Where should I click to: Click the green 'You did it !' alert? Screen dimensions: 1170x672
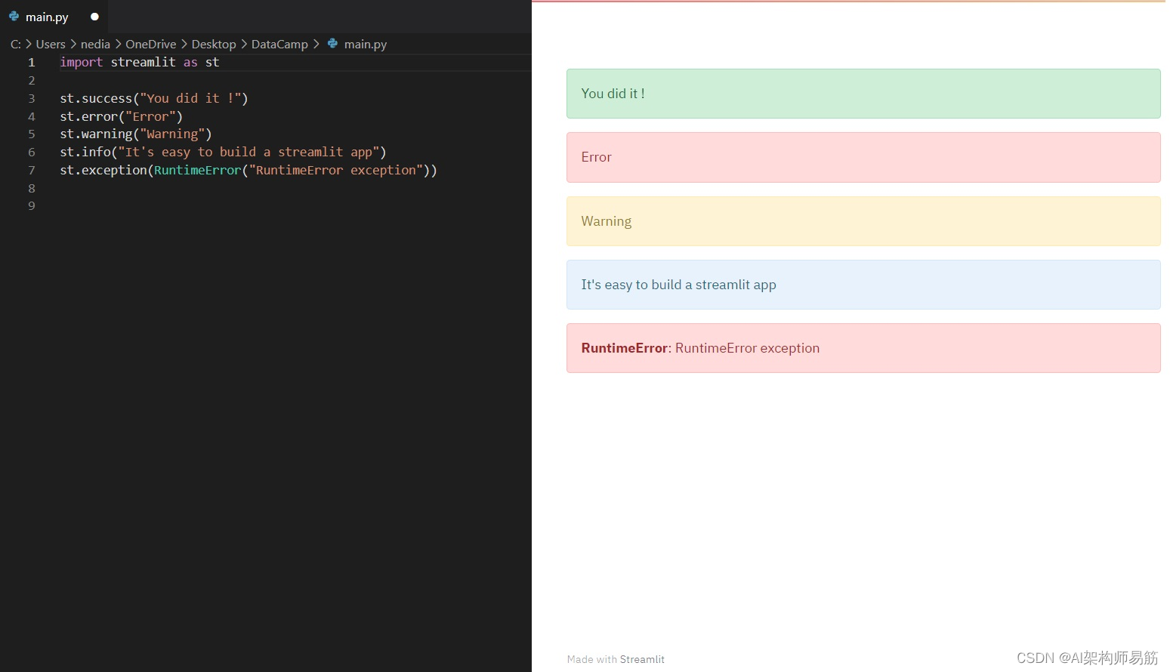[x=863, y=94]
